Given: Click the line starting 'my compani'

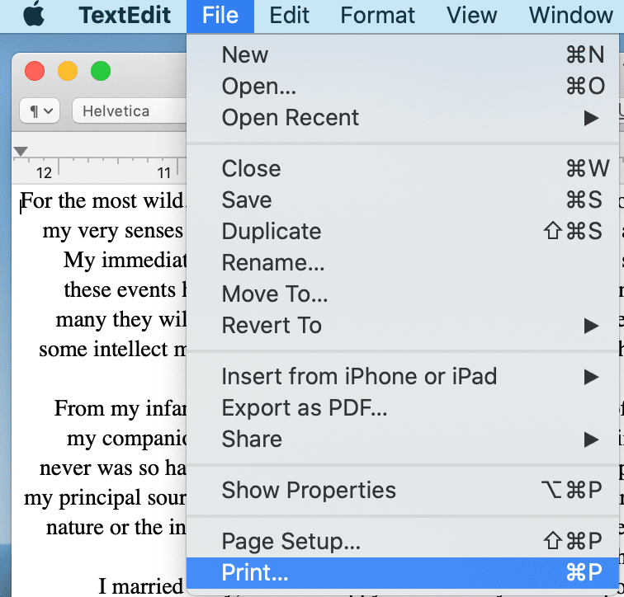Looking at the screenshot, I should (x=126, y=440).
